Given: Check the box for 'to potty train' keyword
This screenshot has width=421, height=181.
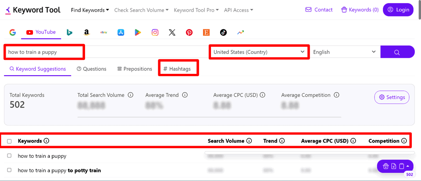Looking at the screenshot, I should [9, 170].
